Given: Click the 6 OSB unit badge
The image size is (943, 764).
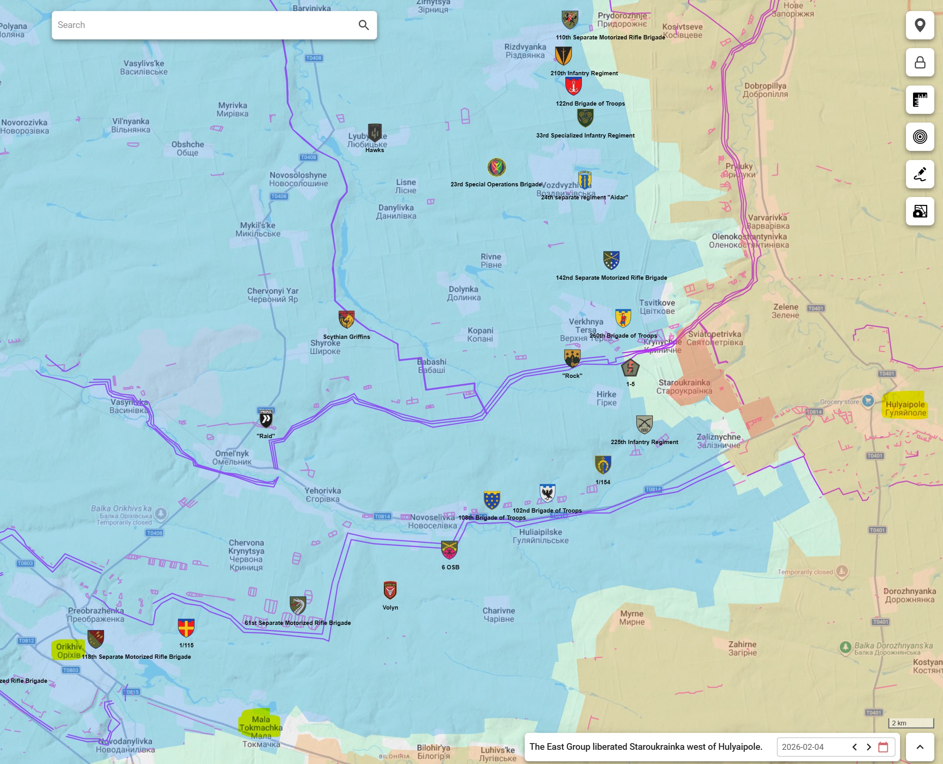Looking at the screenshot, I should (x=449, y=550).
